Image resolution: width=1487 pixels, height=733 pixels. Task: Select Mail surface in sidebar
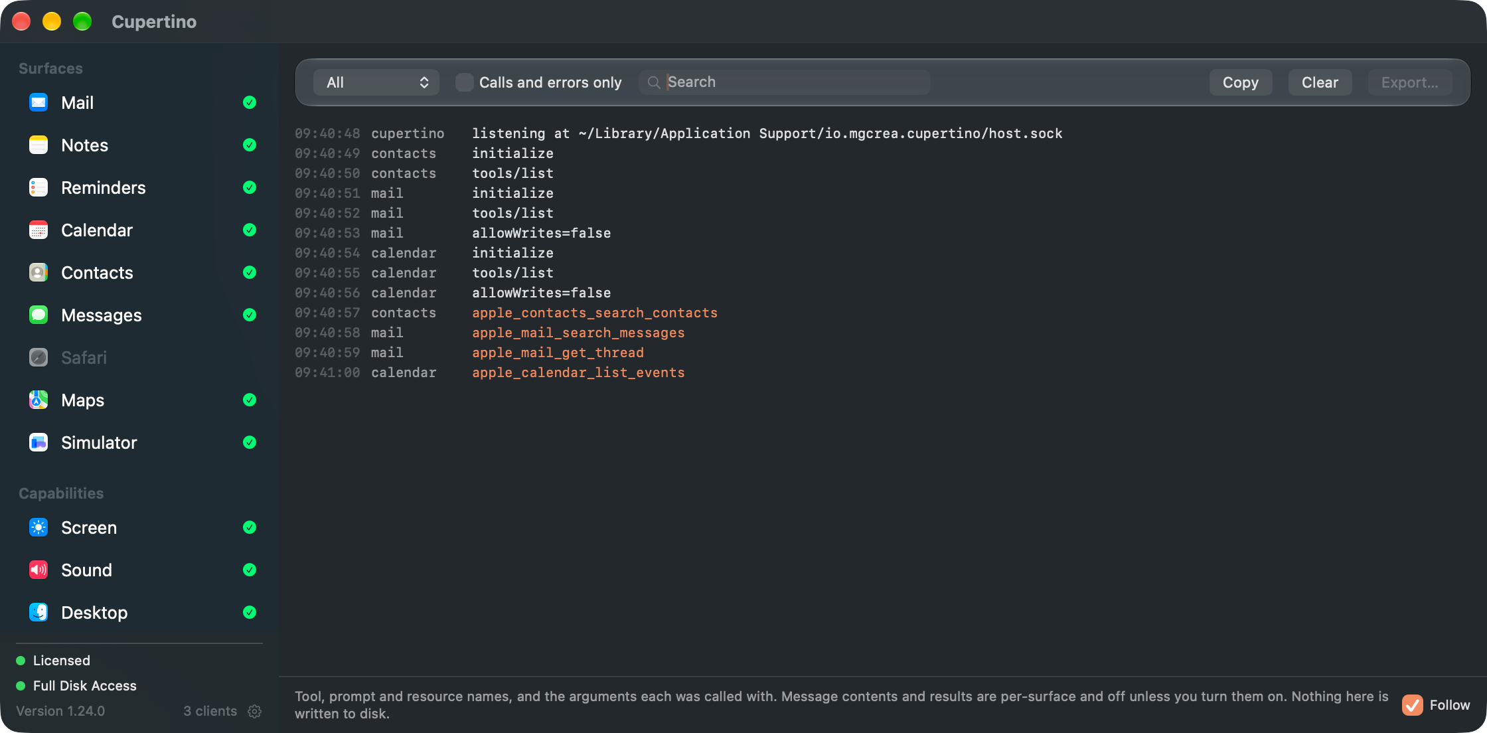tap(139, 103)
